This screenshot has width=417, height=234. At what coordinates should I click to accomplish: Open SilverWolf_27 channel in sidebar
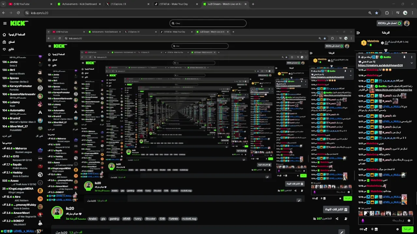[x=22, y=128]
